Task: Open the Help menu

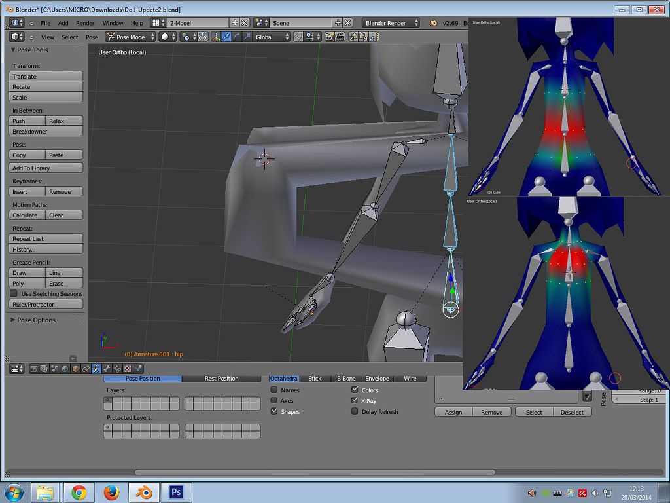Action: (137, 23)
